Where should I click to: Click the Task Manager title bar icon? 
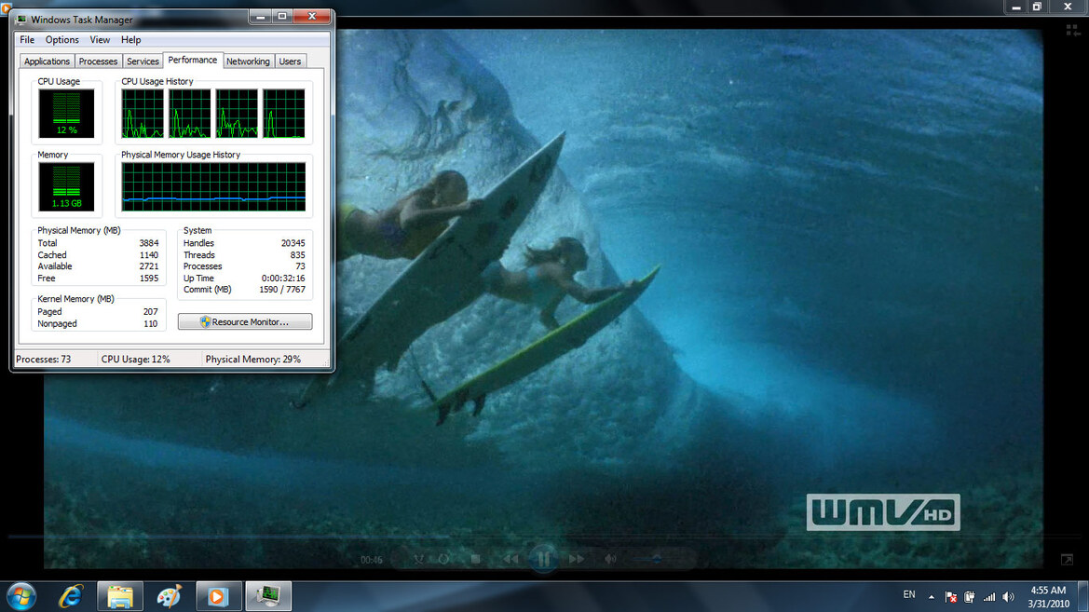coord(20,20)
